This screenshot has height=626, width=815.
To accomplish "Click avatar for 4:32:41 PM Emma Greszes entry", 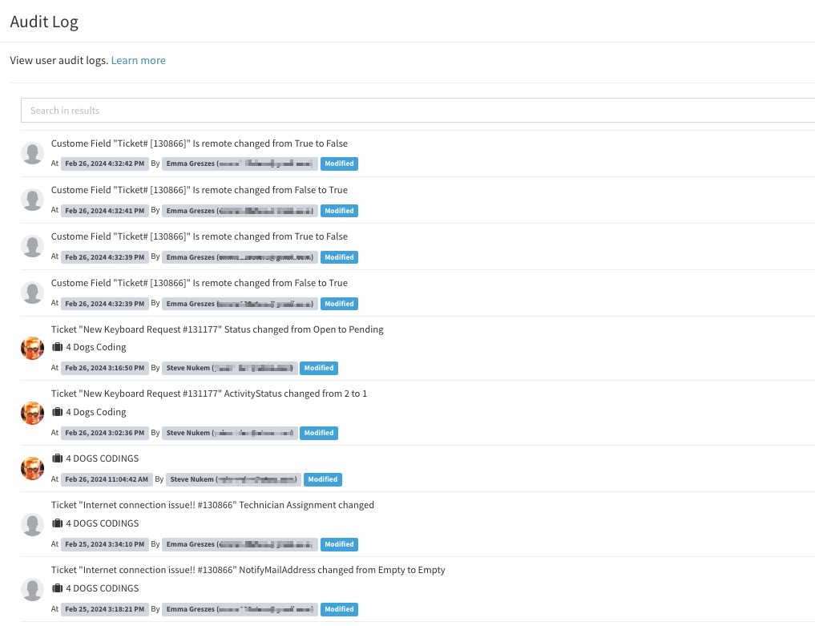I will pos(32,200).
